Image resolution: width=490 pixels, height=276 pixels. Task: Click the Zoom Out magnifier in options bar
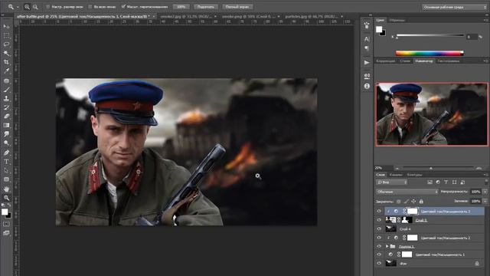[x=35, y=7]
